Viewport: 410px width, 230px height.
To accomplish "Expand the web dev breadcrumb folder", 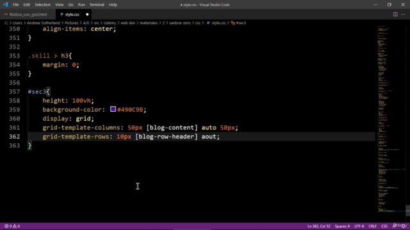I will (128, 23).
